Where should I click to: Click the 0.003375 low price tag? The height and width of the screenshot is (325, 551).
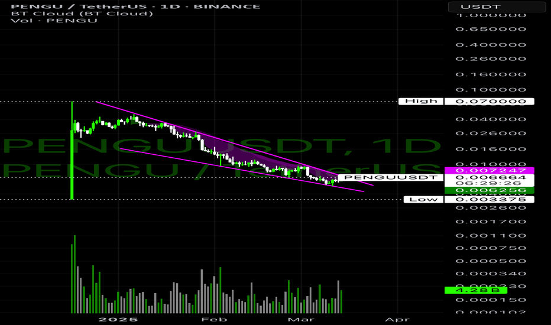pyautogui.click(x=489, y=200)
